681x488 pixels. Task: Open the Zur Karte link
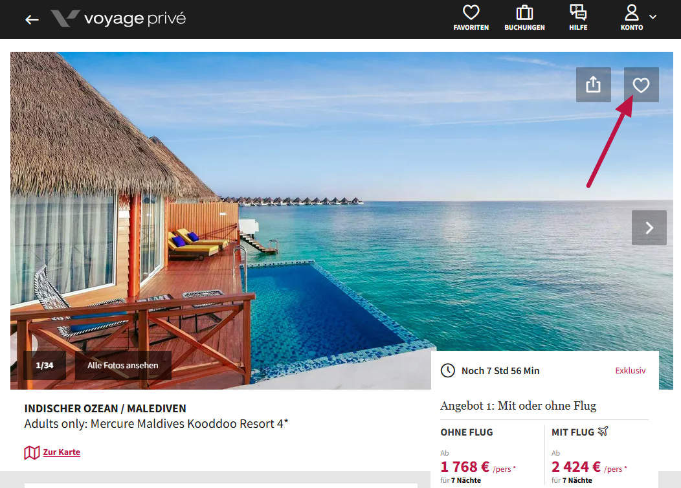[x=61, y=452]
